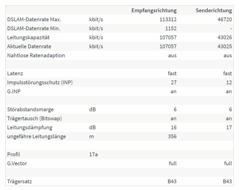The height and width of the screenshot is (190, 239).
Task: Select the Trägertausch (Bitswap) label
Action: [35, 118]
